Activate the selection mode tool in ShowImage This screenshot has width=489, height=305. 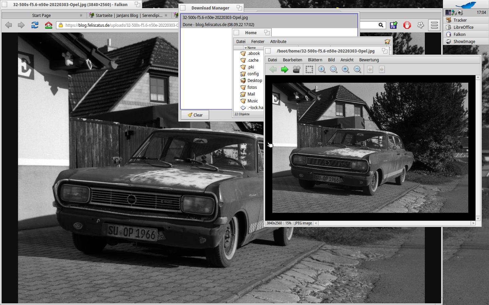pyautogui.click(x=309, y=69)
